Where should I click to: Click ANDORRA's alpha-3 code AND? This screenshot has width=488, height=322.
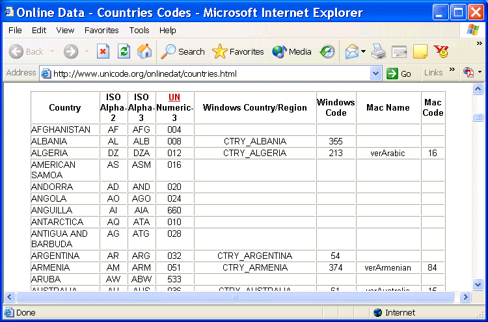tap(141, 187)
